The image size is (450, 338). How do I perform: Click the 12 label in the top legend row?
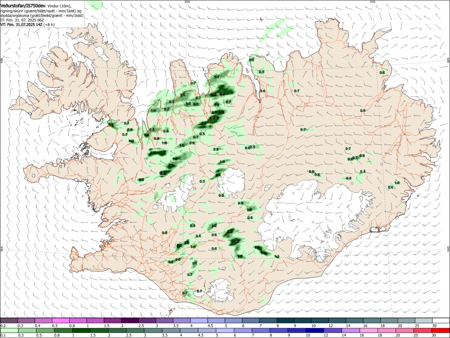332,326
